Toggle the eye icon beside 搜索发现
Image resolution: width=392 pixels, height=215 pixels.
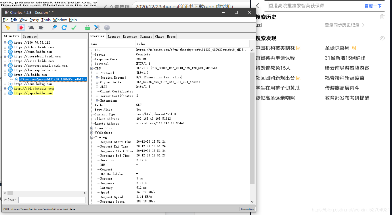(382, 38)
